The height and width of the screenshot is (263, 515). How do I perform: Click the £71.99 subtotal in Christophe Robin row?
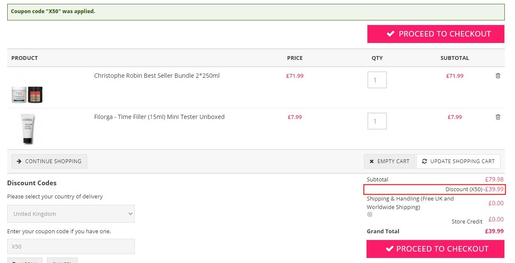[455, 76]
